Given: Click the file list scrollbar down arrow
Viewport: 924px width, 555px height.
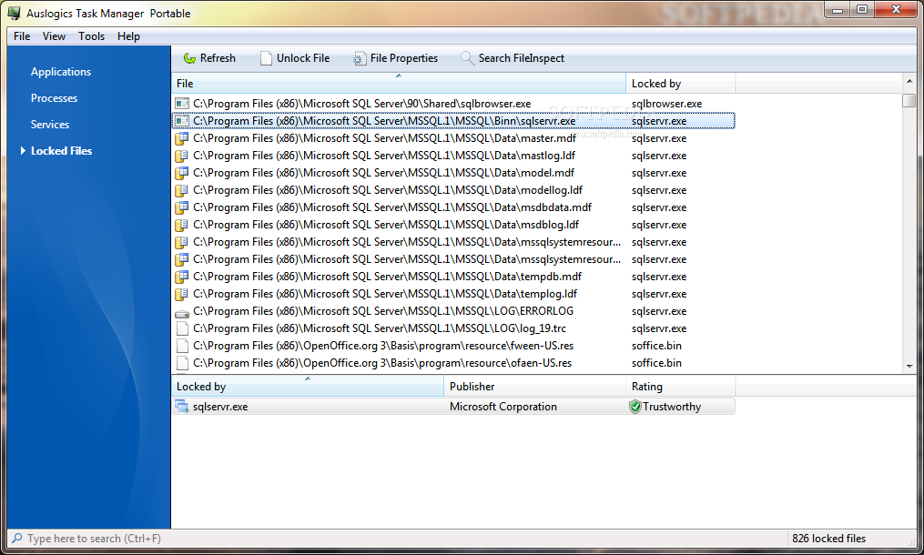Looking at the screenshot, I should tap(909, 367).
